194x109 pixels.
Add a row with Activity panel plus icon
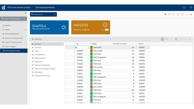coord(167,39)
